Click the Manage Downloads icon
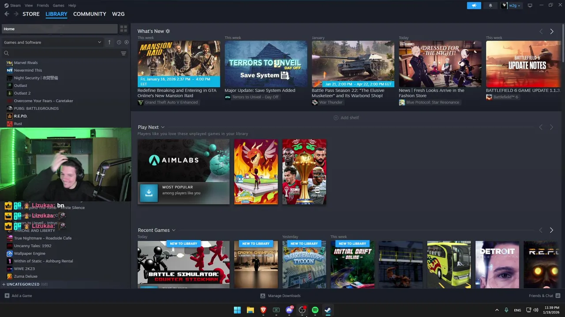This screenshot has height=317, width=565. 263,296
